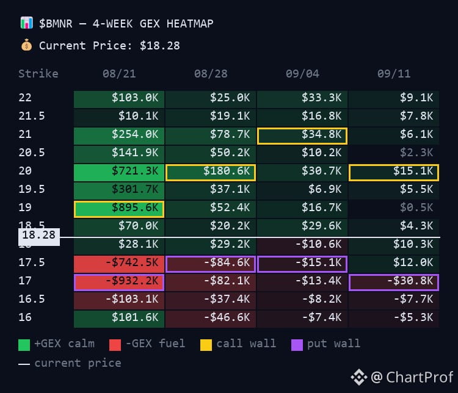This screenshot has height=393, width=458.
Task: Select the -$82.1K cell at strike 17
Action: pyautogui.click(x=211, y=283)
